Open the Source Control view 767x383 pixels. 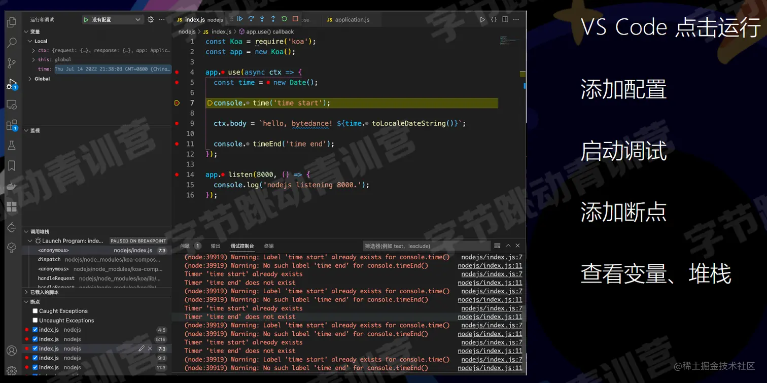tap(11, 63)
